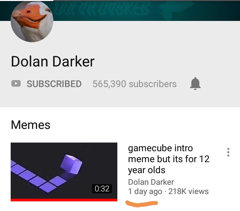Open the three-dot video options menu
The width and height of the screenshot is (240, 211).
pos(228,152)
